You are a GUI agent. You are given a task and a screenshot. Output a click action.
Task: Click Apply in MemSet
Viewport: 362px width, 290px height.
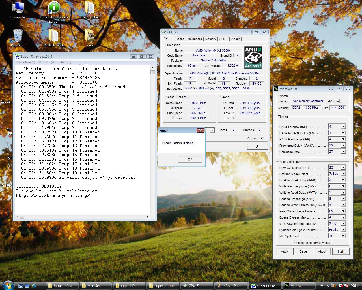pos(285,251)
